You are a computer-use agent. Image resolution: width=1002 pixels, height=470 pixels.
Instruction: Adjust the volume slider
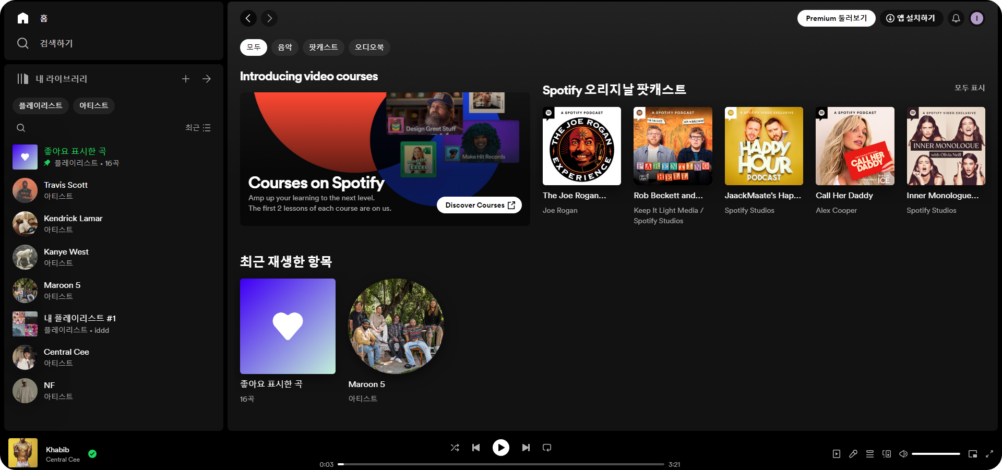(x=936, y=454)
